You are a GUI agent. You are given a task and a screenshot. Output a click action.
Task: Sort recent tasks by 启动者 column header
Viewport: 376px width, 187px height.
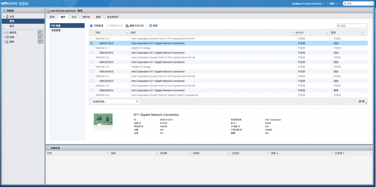(x=174, y=153)
